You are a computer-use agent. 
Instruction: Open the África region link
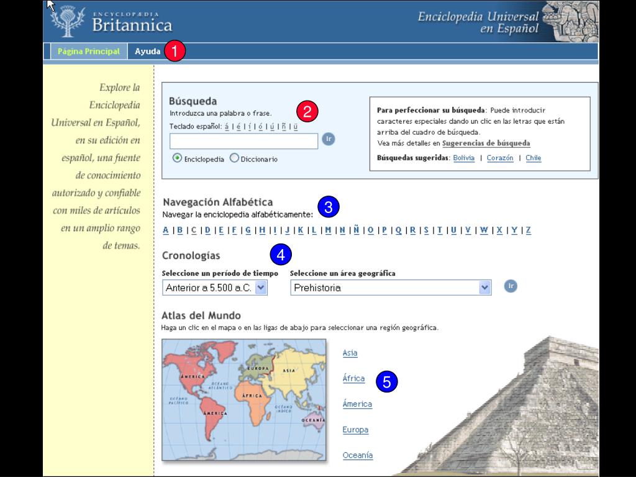(353, 378)
